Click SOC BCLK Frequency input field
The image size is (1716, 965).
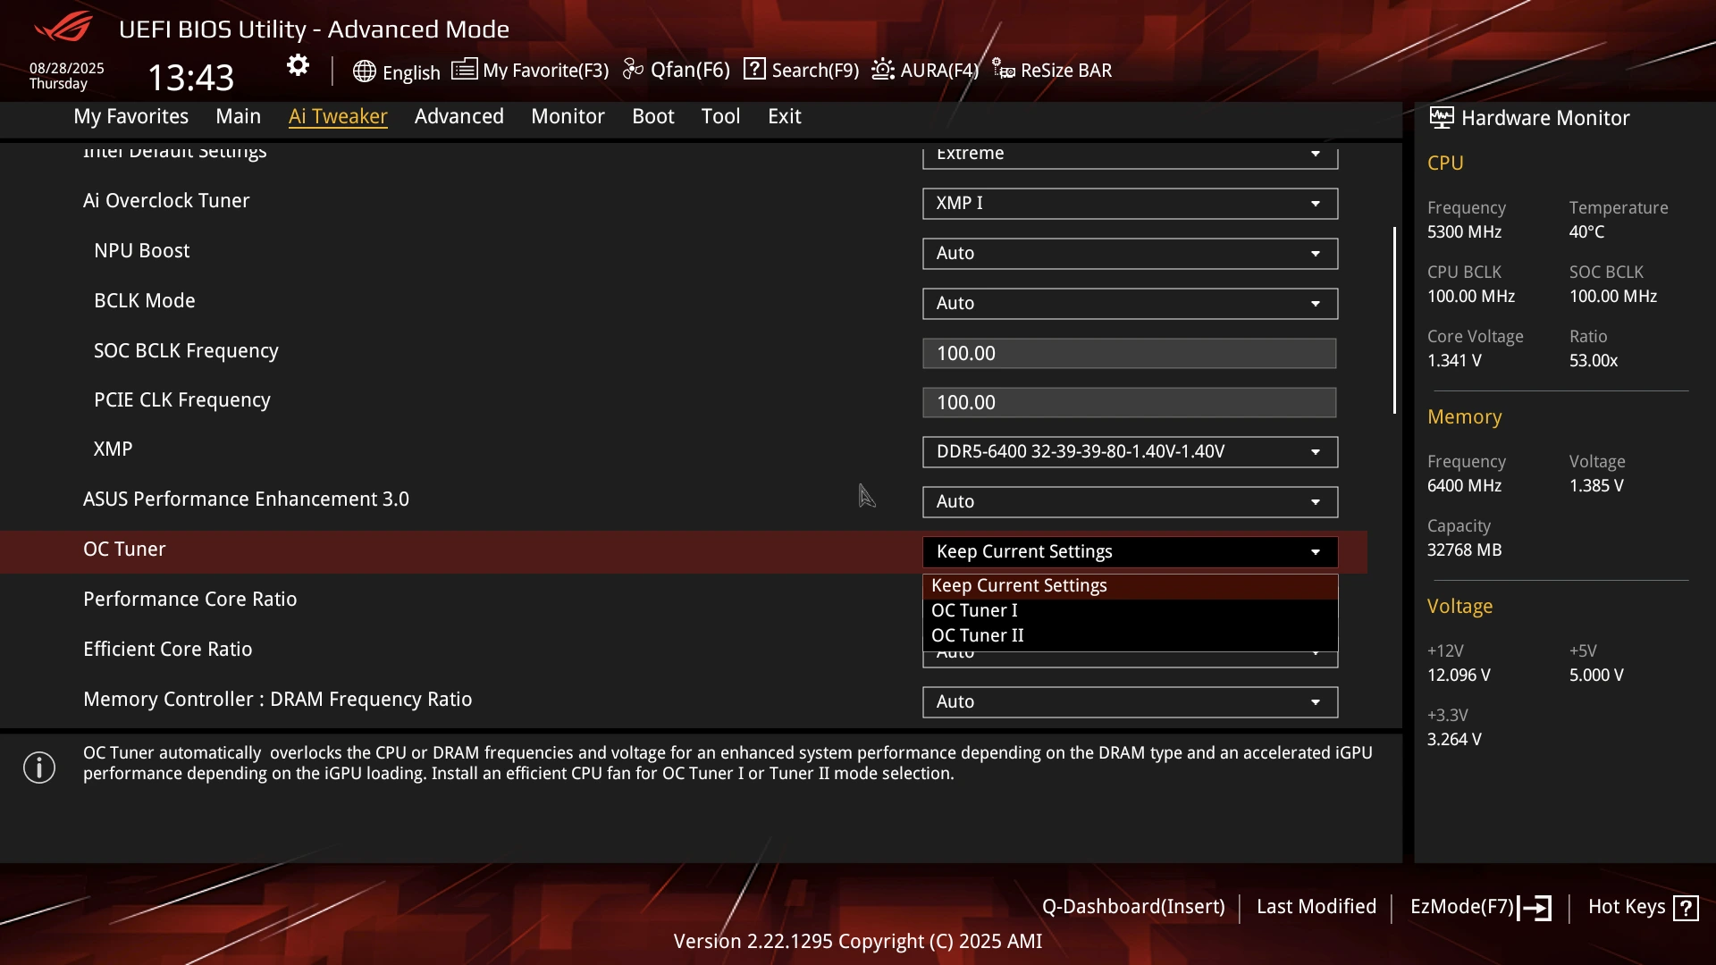coord(1130,353)
